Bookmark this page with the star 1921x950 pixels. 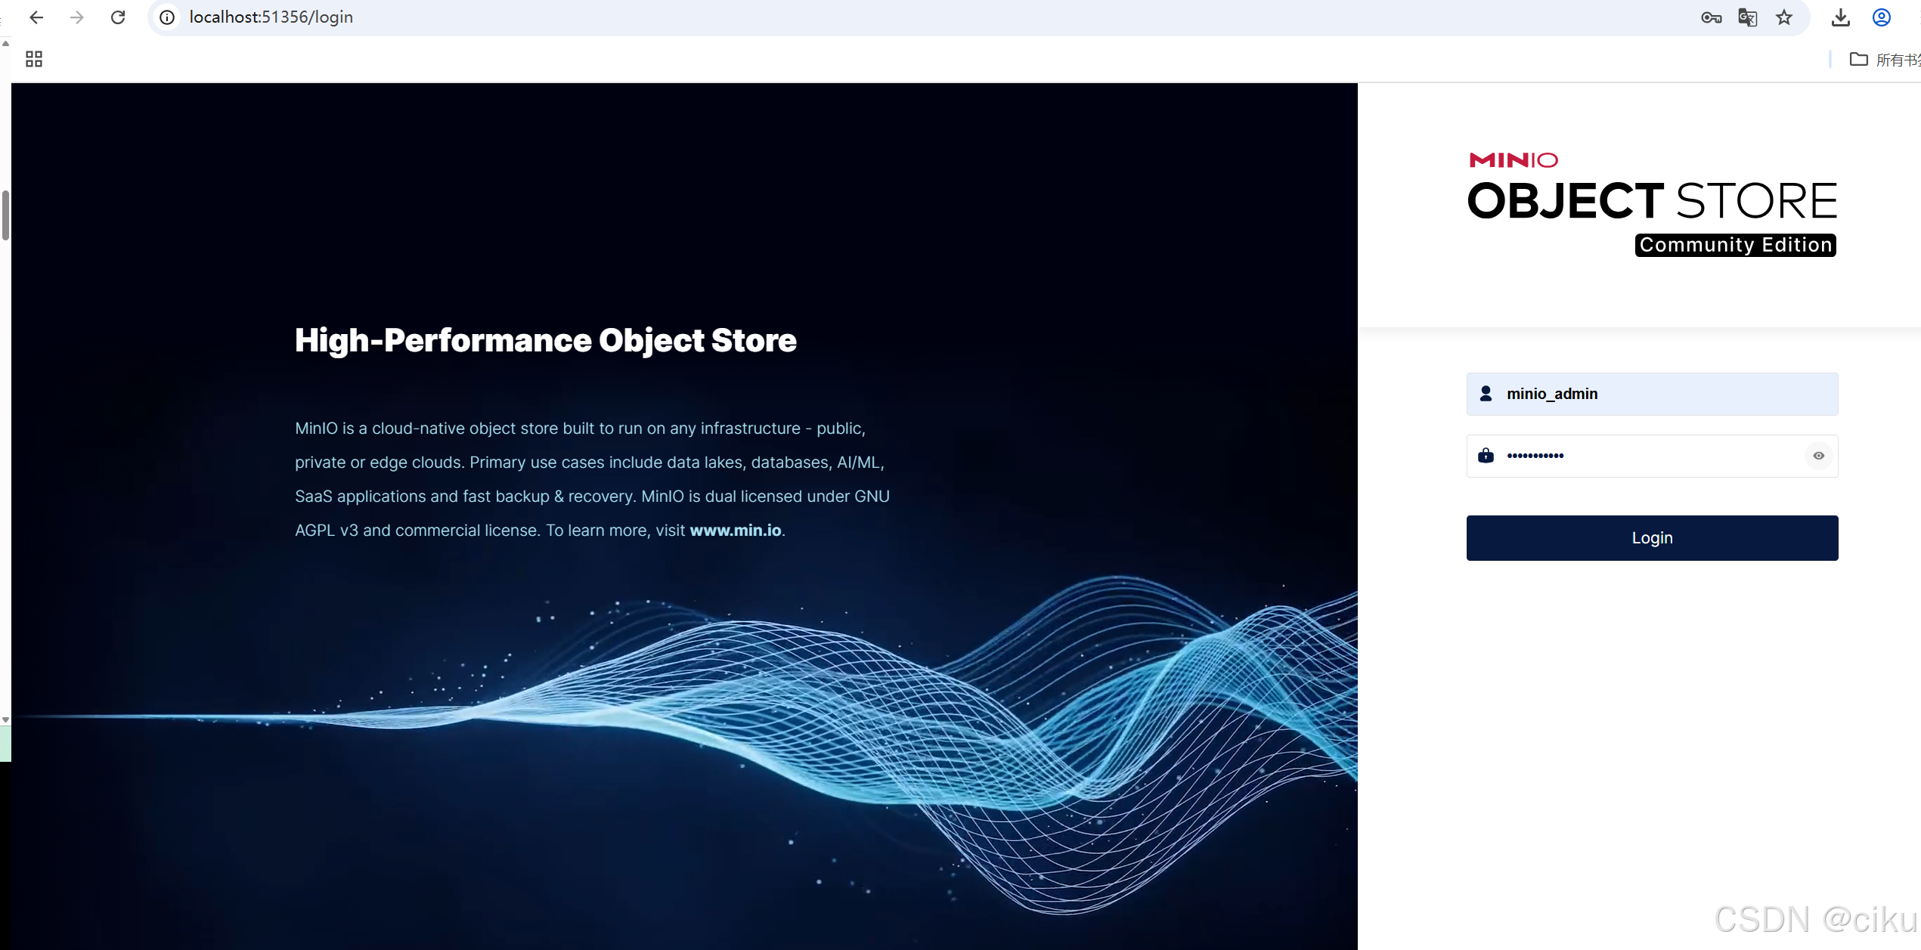(1784, 17)
